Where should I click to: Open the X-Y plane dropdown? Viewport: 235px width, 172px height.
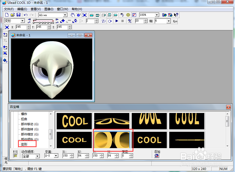click(x=56, y=156)
